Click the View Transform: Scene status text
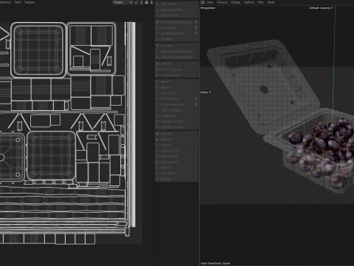The width and height of the screenshot is (354, 266). pyautogui.click(x=215, y=263)
